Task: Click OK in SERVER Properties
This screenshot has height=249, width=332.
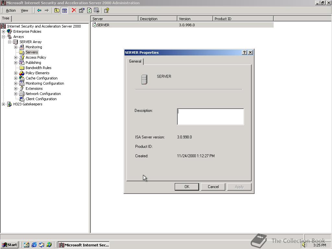Action: coord(187,187)
